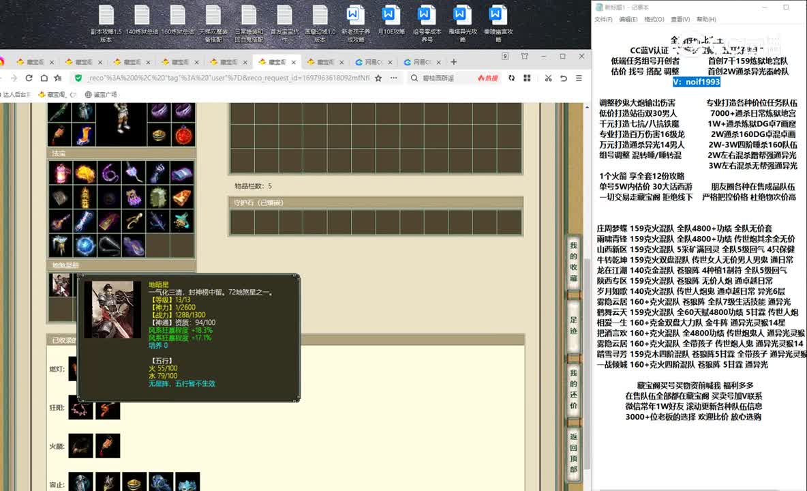The height and width of the screenshot is (491, 807).
Task: Open desktop file 140炼狱总结
Action: pyautogui.click(x=142, y=20)
